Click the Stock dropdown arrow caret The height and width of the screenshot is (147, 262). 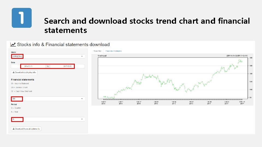click(x=82, y=56)
